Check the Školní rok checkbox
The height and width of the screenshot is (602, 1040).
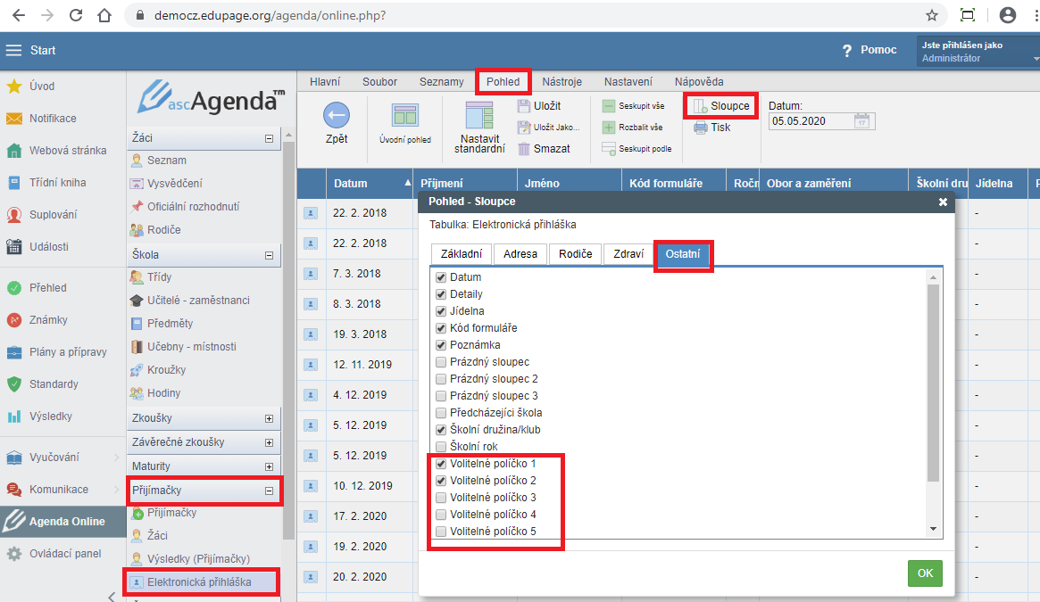point(441,447)
